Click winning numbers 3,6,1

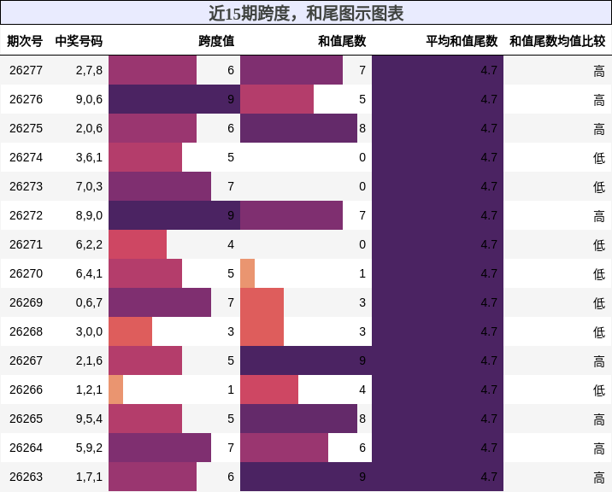tap(89, 157)
